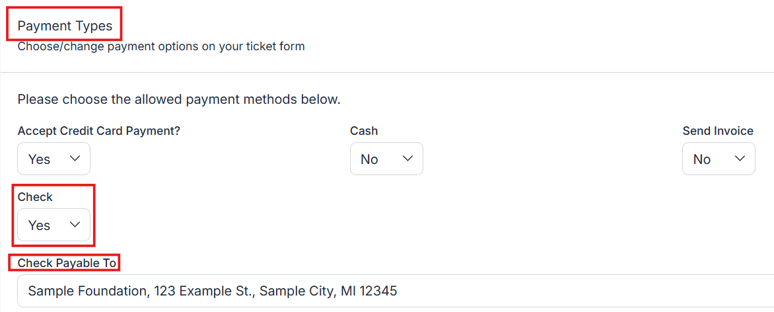Click the Cash field label

(x=364, y=131)
